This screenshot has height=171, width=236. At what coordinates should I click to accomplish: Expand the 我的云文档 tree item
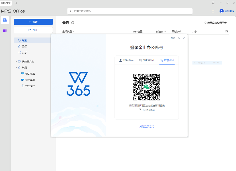[x=16, y=61]
